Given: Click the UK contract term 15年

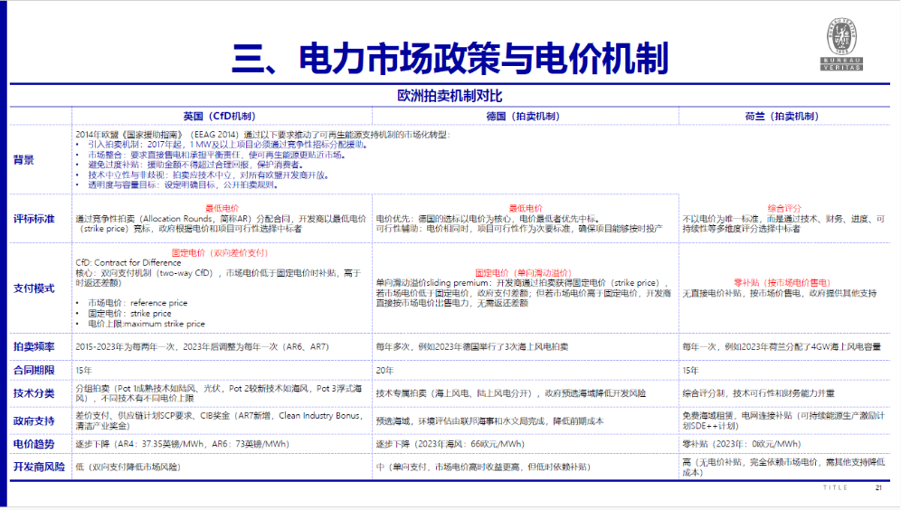Looking at the screenshot, I should [84, 371].
